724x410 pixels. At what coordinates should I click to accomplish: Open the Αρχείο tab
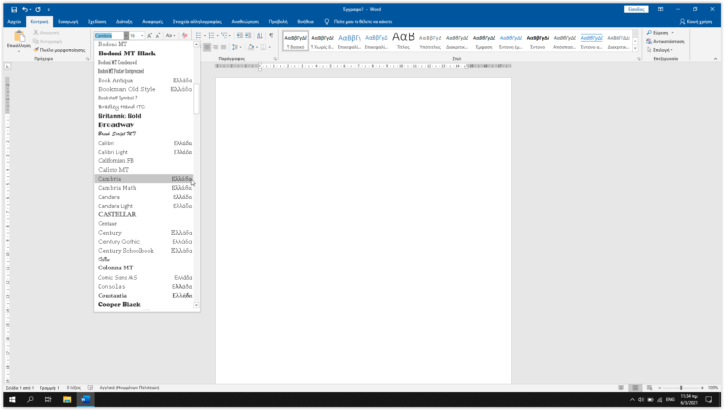point(14,22)
